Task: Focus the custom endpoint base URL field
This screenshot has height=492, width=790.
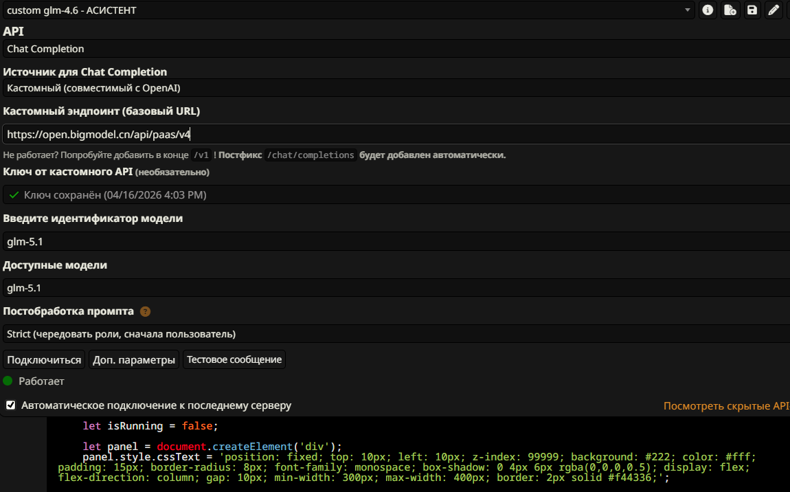Action: click(396, 134)
